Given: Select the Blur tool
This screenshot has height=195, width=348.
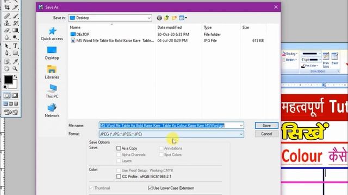Looking at the screenshot, I should (7, 37).
